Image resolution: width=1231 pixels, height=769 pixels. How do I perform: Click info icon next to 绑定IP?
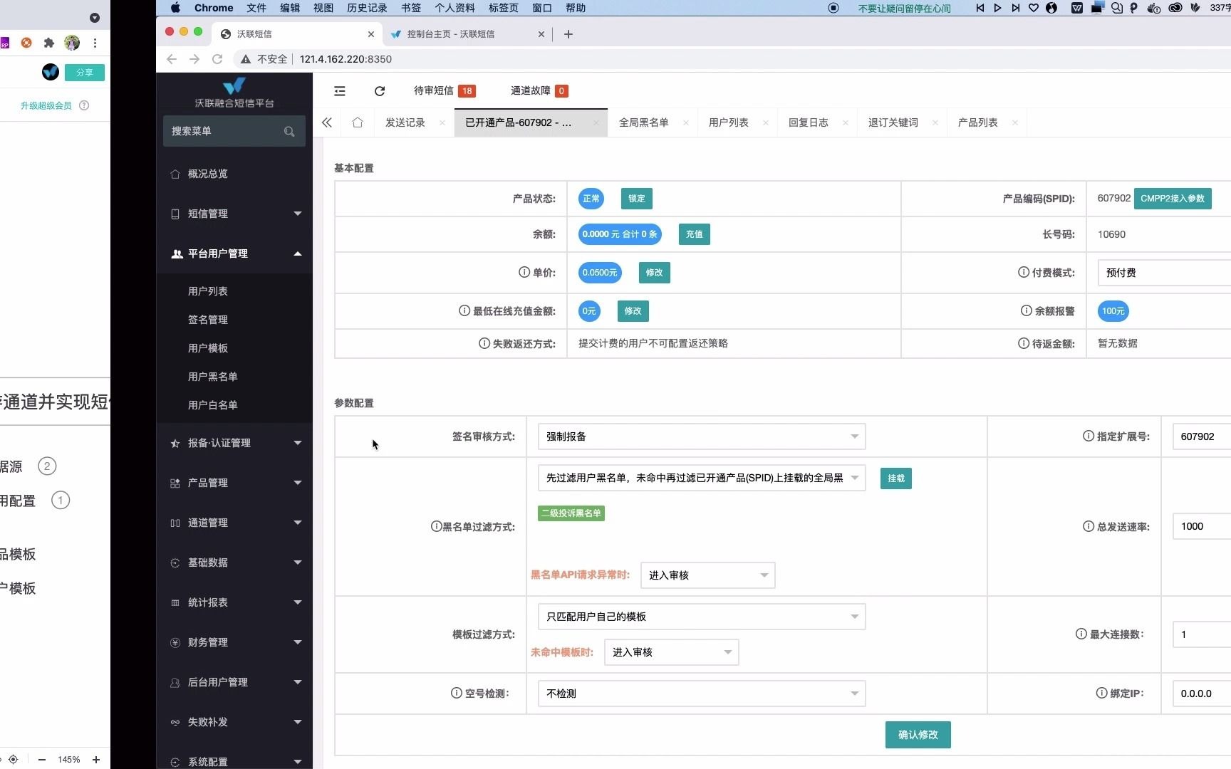(x=1102, y=693)
